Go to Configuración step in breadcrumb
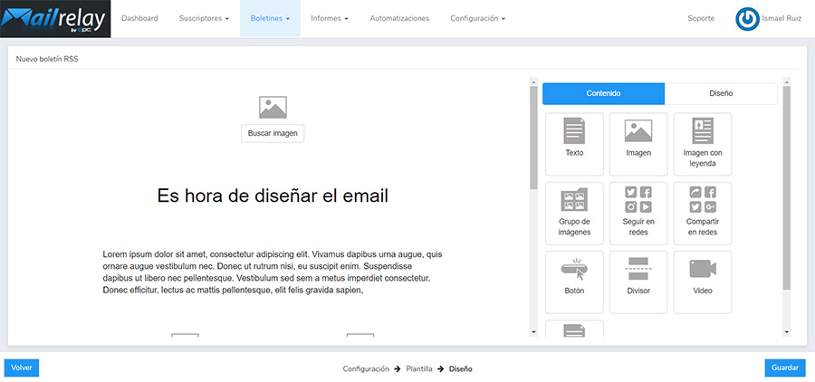Viewport: 815px width, 382px height. click(366, 369)
